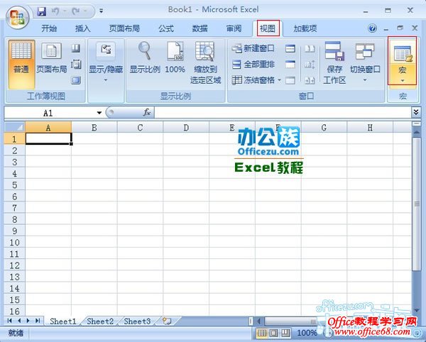Click the 100% zoom level in status bar

click(307, 333)
